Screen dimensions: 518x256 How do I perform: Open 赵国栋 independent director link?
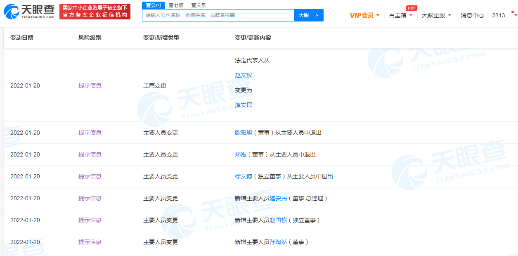click(278, 220)
